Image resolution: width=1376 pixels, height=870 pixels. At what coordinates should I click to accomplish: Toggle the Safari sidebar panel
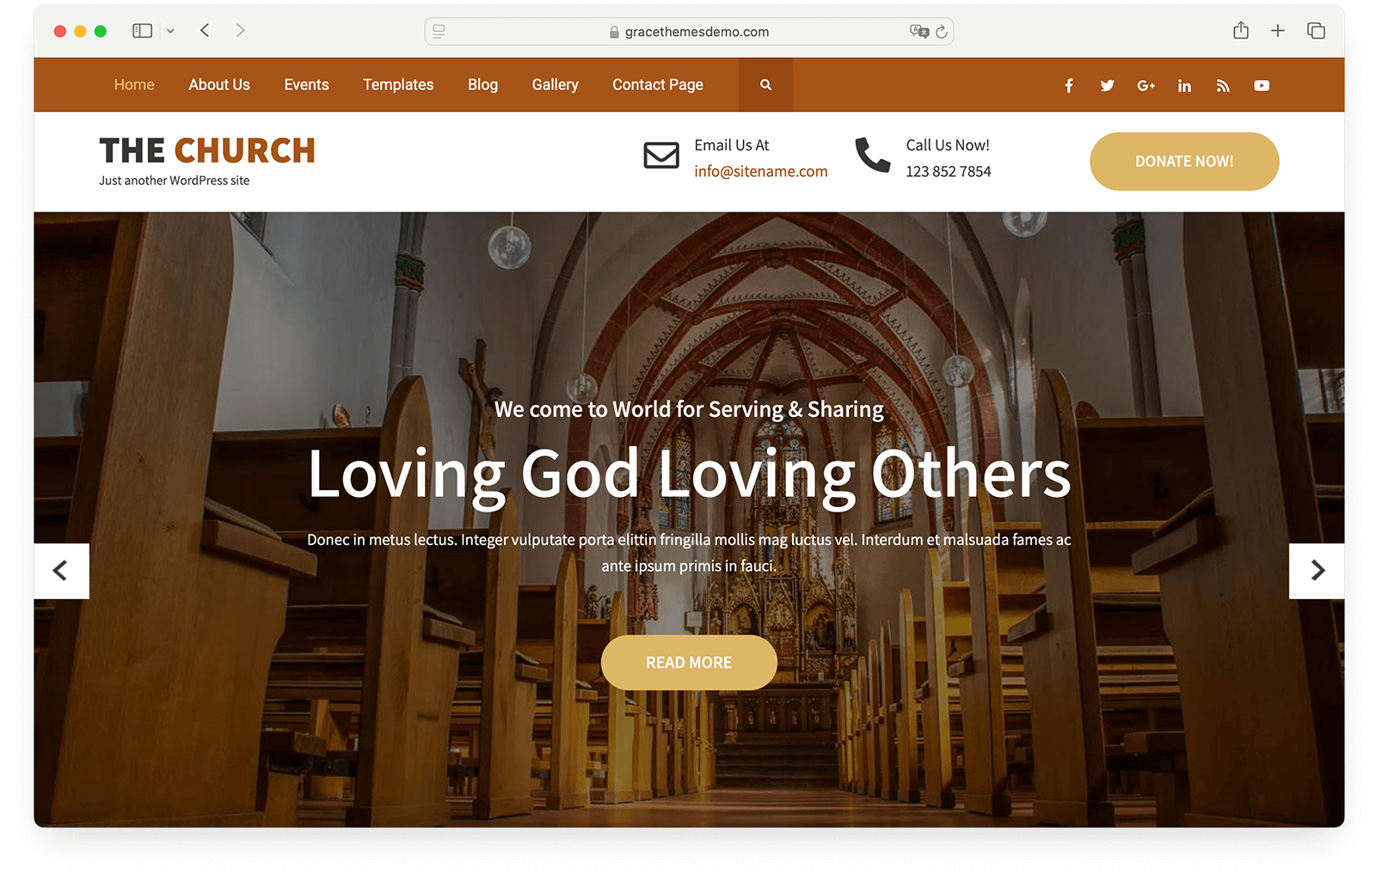point(143,31)
